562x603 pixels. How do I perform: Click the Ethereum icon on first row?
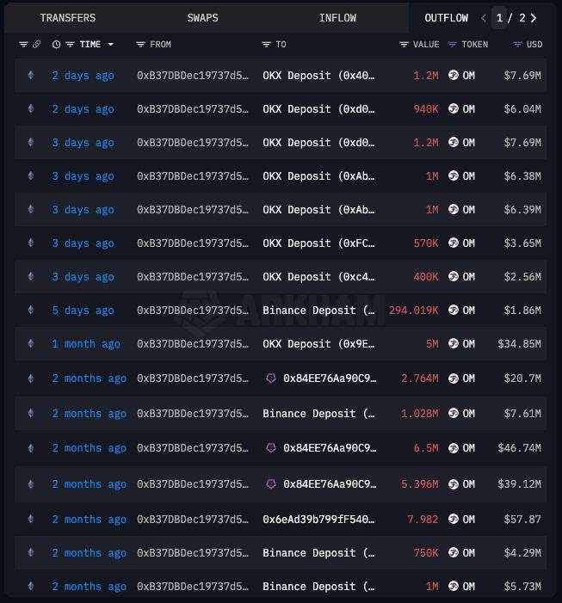click(31, 76)
